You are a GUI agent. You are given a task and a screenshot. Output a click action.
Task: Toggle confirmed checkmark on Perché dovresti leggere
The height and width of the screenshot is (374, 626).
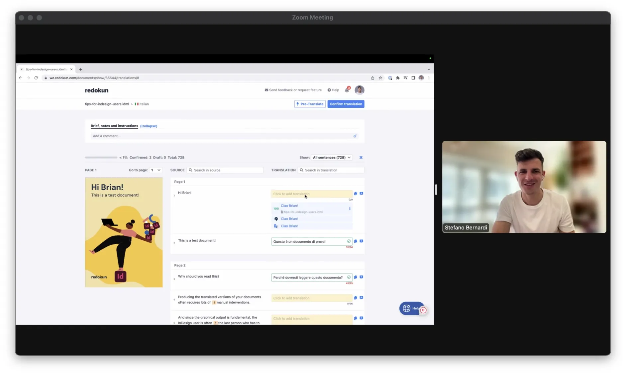(349, 277)
